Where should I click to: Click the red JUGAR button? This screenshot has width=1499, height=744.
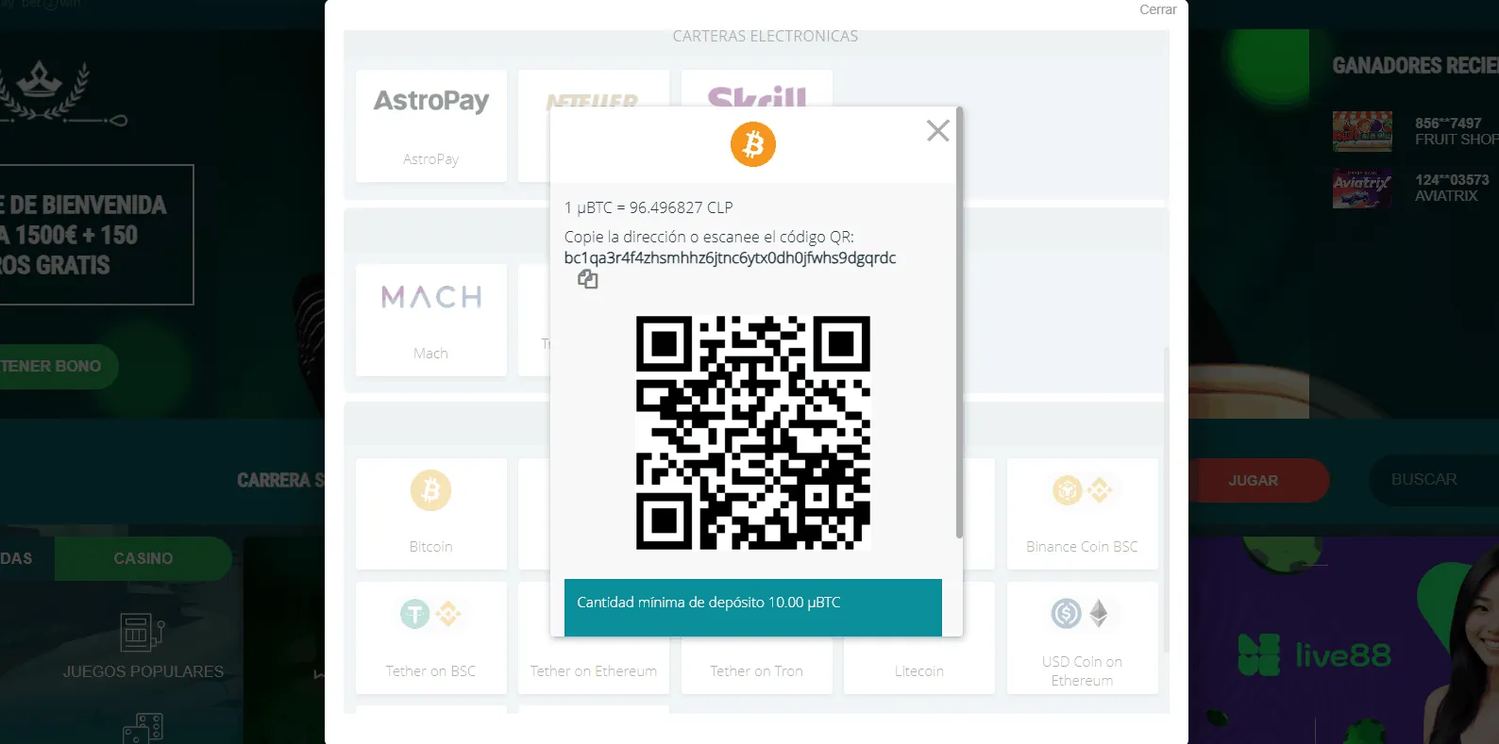coord(1253,480)
